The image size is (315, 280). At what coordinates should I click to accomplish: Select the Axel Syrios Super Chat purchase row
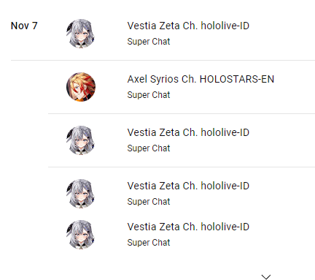(x=182, y=87)
